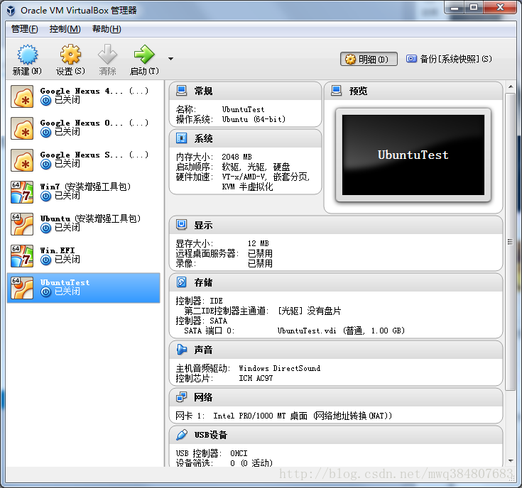The image size is (522, 488).
Task: Select the UbuntuTest virtual machine entry
Action: tap(84, 288)
